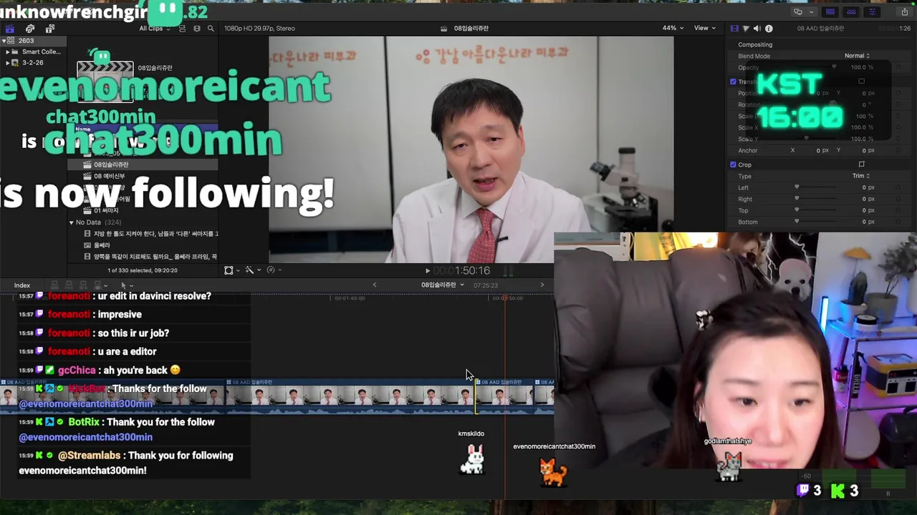917x515 pixels.
Task: Expand the 3-2-26 event
Action: pyautogui.click(x=7, y=63)
